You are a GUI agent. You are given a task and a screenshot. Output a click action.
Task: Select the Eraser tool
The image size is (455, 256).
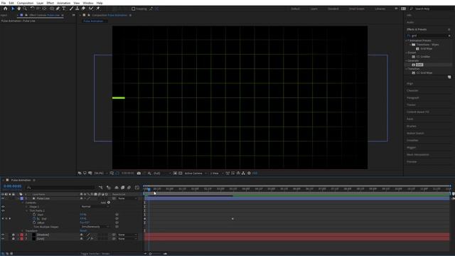[83, 9]
